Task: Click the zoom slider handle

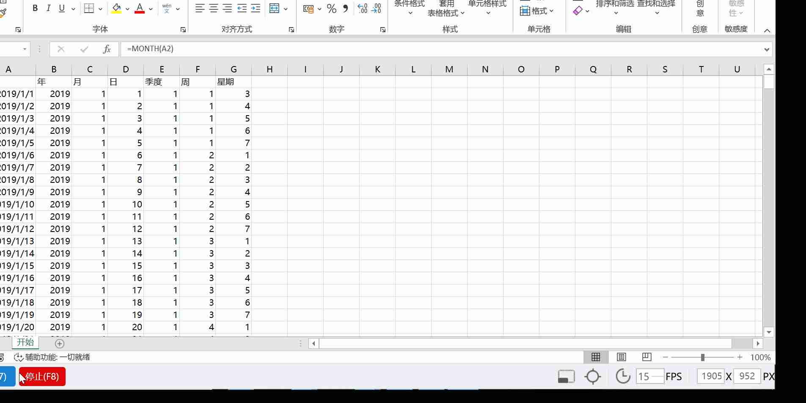Action: coord(703,357)
